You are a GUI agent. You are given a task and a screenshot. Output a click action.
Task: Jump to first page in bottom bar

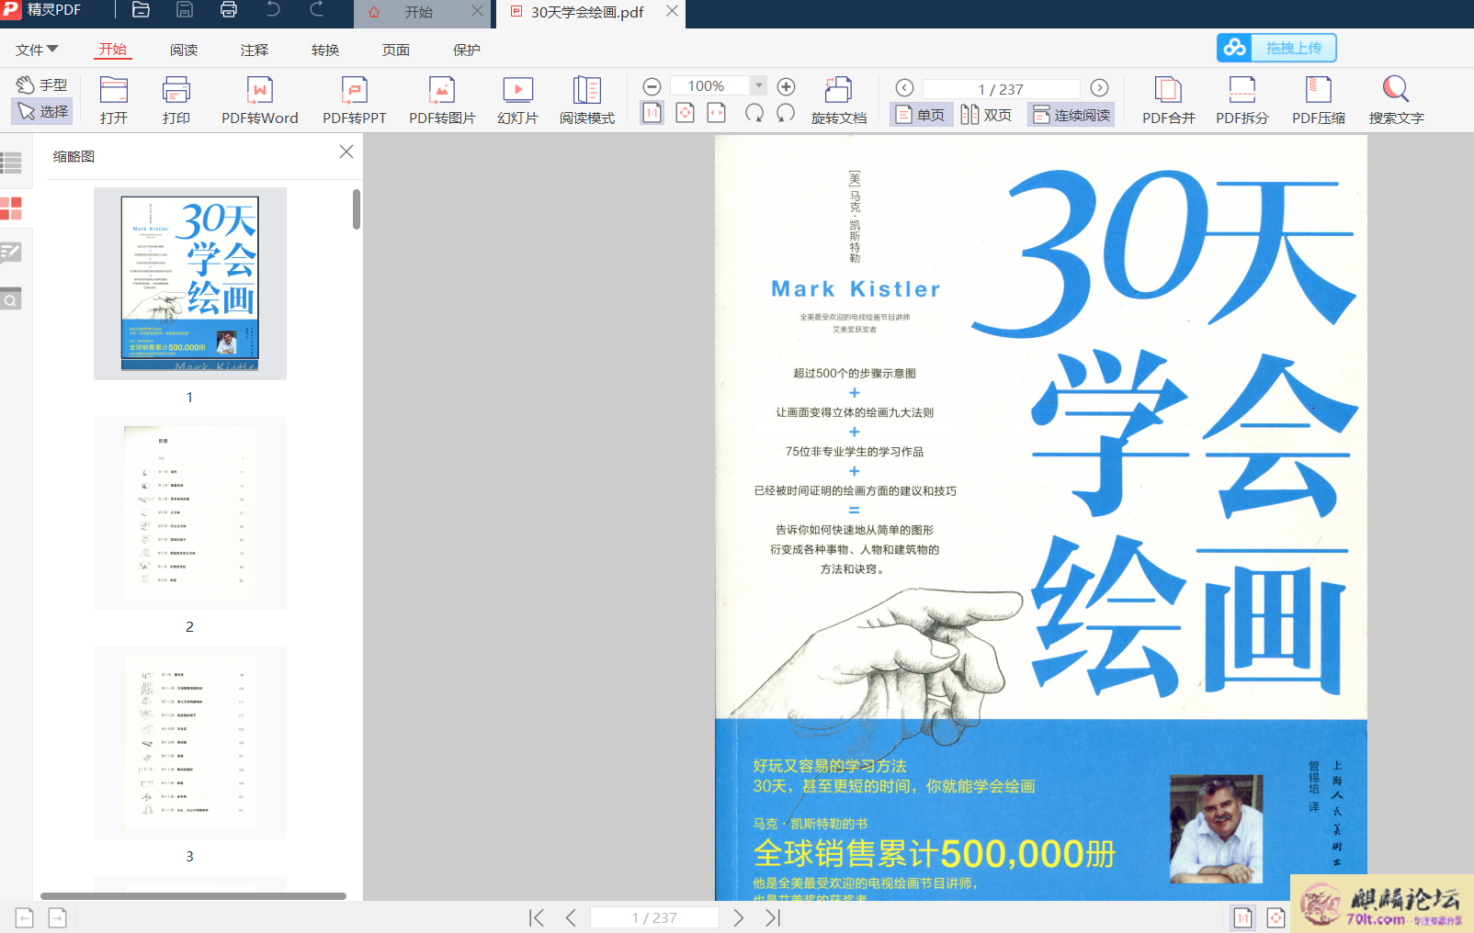(x=537, y=917)
